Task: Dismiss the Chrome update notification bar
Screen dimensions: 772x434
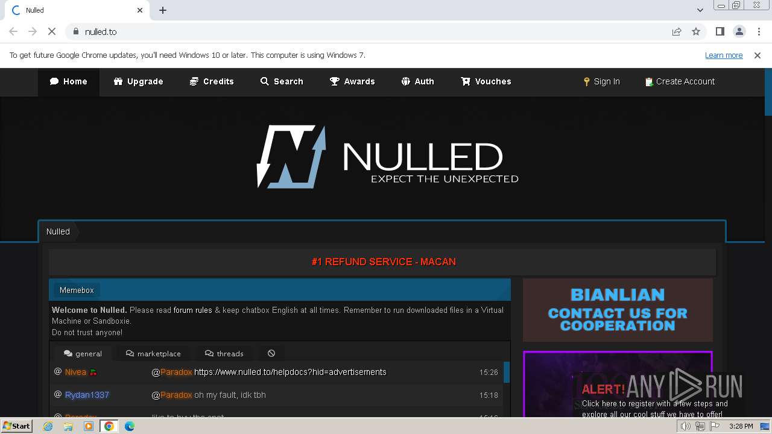Action: tap(758, 55)
